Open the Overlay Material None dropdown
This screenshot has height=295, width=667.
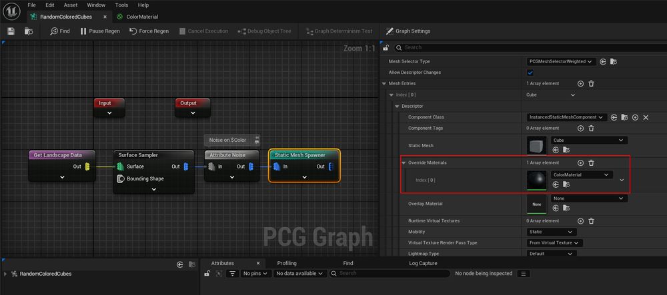click(589, 198)
